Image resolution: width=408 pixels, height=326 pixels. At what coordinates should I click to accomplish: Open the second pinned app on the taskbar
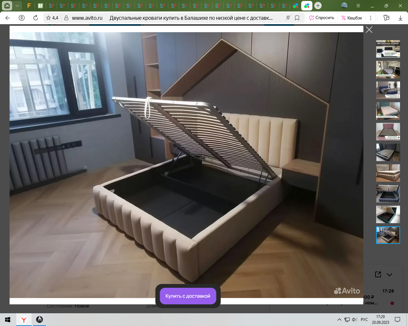pyautogui.click(x=40, y=320)
